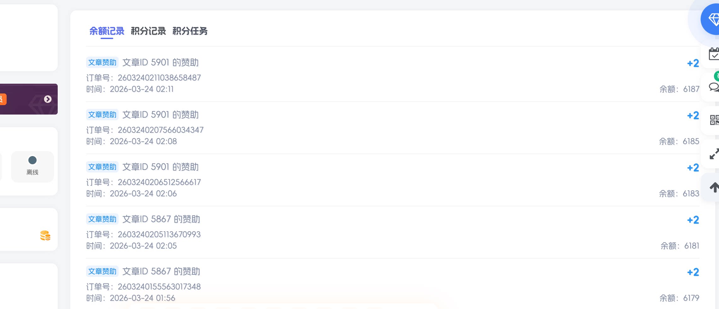Click the back-to-top arrow icon
The width and height of the screenshot is (719, 309).
coord(714,188)
